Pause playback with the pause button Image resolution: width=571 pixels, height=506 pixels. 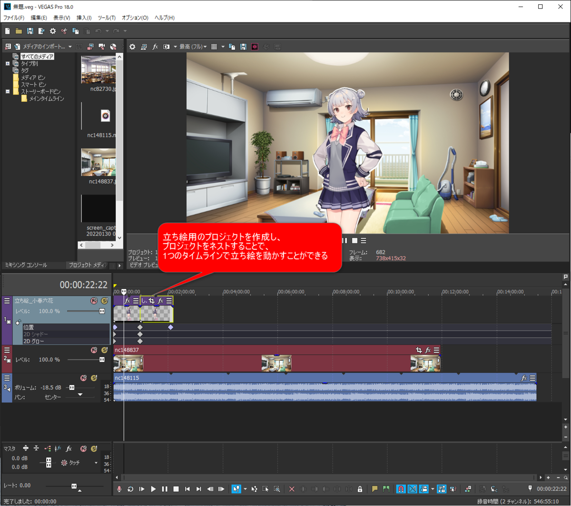coord(165,489)
